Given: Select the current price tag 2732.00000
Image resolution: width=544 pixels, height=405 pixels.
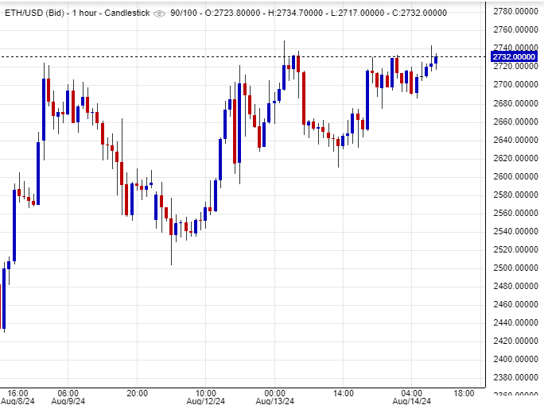Looking at the screenshot, I should pos(512,56).
